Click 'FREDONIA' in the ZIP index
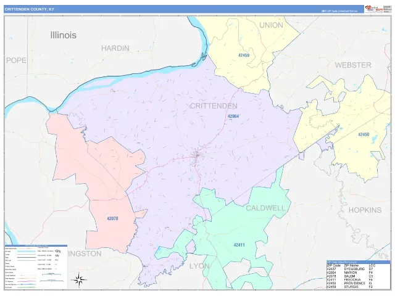Viewport: 395px width, 296px height. 352,279
